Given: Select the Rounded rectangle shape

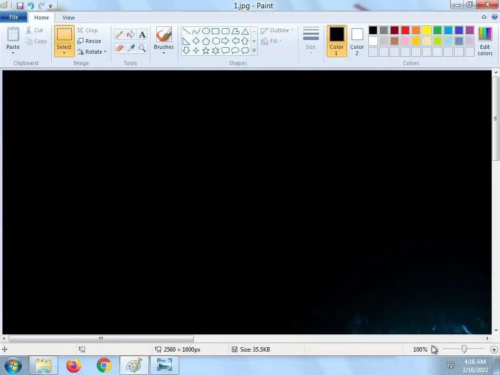Looking at the screenshot, I should [226, 31].
